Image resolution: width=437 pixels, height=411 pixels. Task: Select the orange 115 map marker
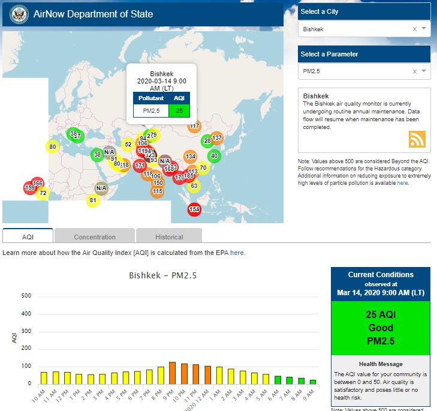click(157, 191)
